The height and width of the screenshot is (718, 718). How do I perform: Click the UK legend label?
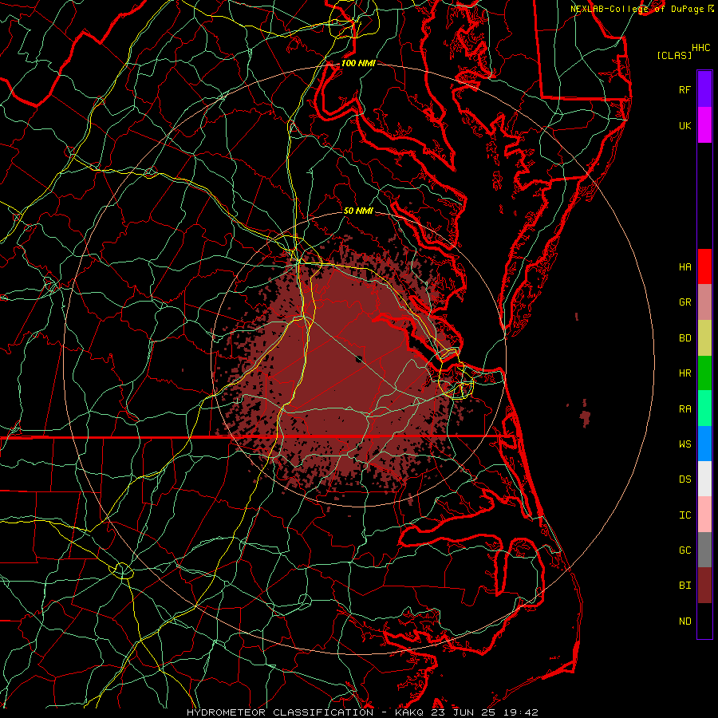pos(684,125)
